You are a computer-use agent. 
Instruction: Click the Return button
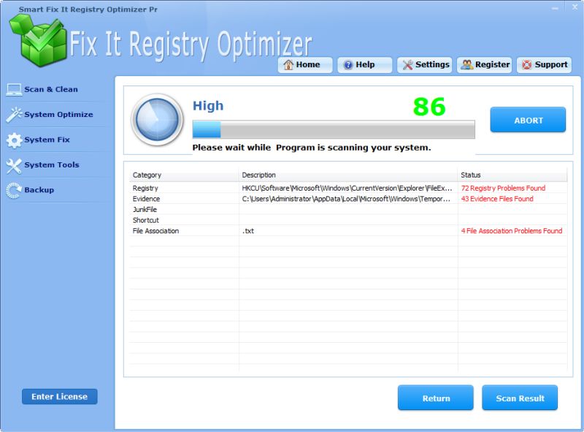click(x=436, y=398)
